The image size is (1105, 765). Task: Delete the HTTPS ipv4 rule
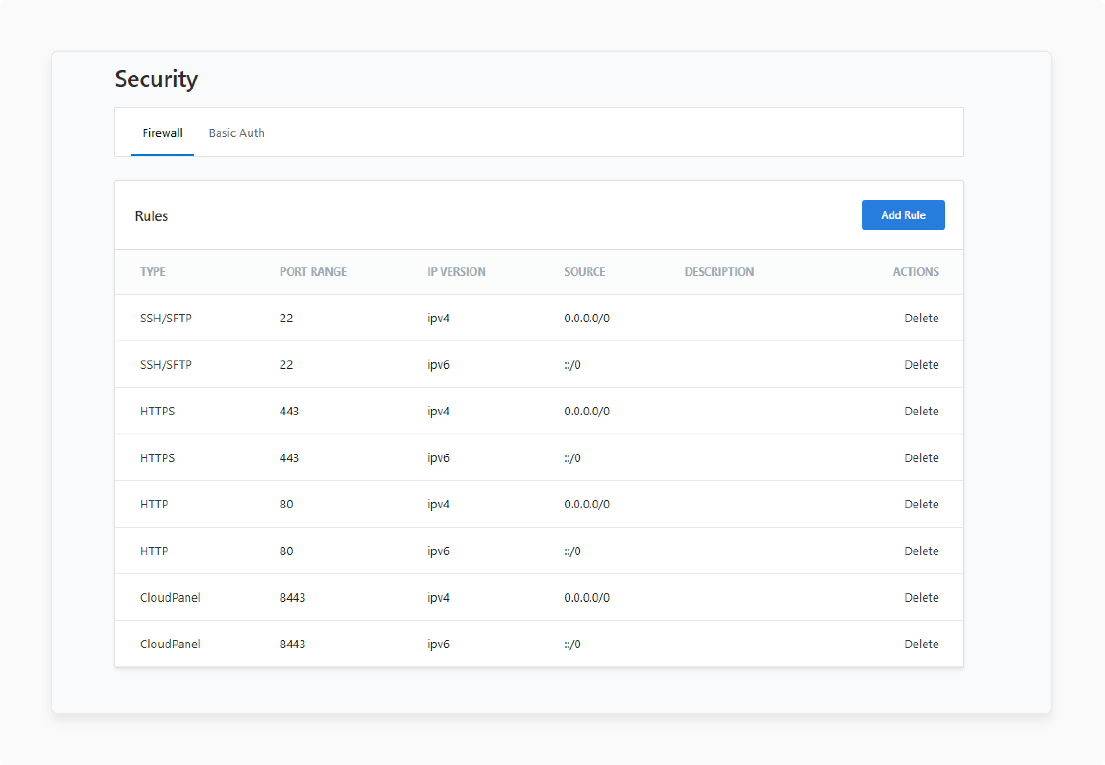click(x=921, y=411)
